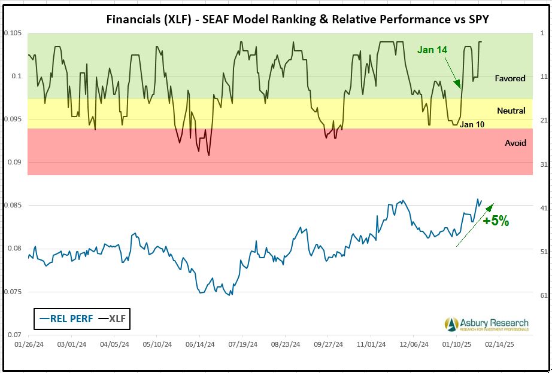Click the 02/14/25 x-axis date label
The image size is (552, 373).
pyautogui.click(x=500, y=345)
